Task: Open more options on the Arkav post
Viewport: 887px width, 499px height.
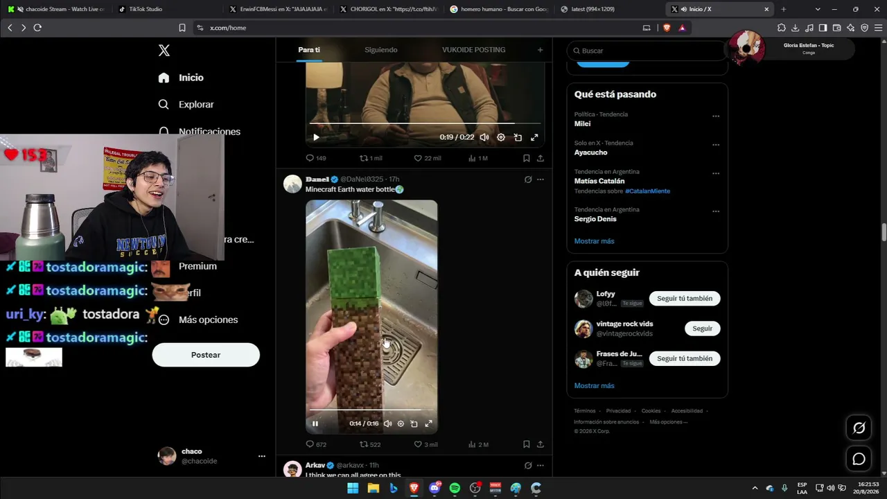Action: [x=541, y=465]
